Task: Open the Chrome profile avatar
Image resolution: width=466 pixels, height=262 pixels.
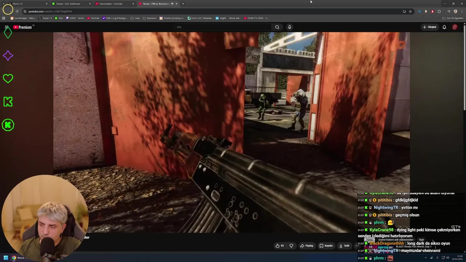Action: 455,11
